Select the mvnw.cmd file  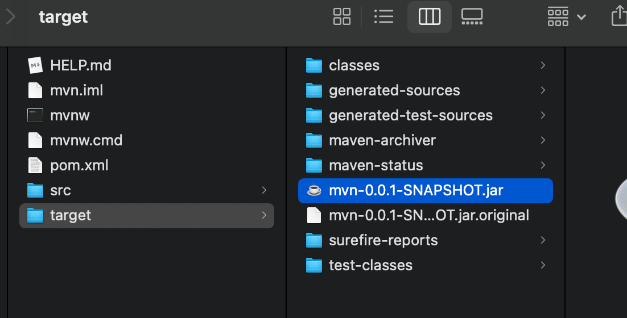[x=147, y=140]
